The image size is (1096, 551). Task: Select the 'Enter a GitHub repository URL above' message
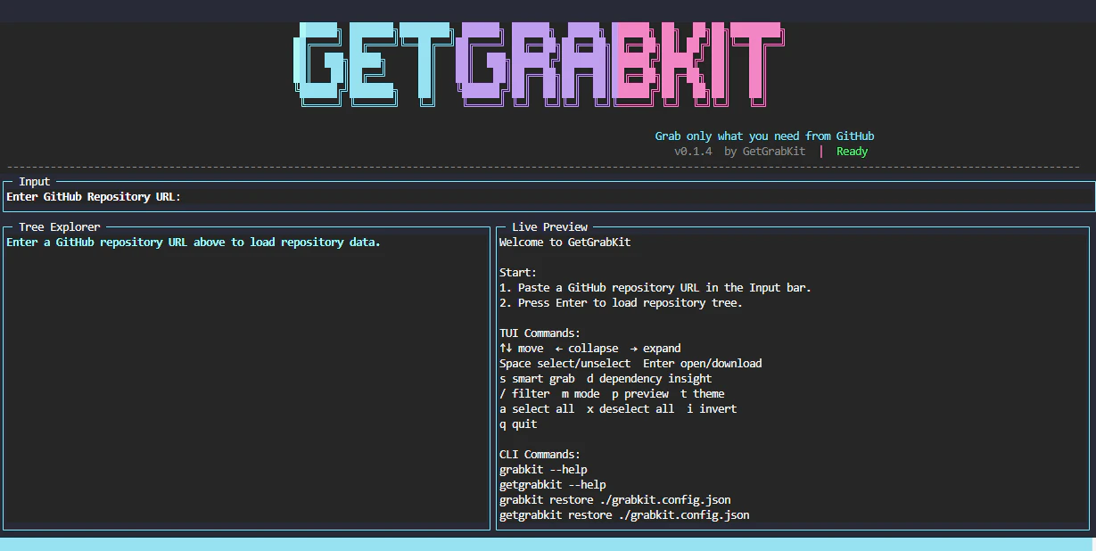pyautogui.click(x=194, y=243)
